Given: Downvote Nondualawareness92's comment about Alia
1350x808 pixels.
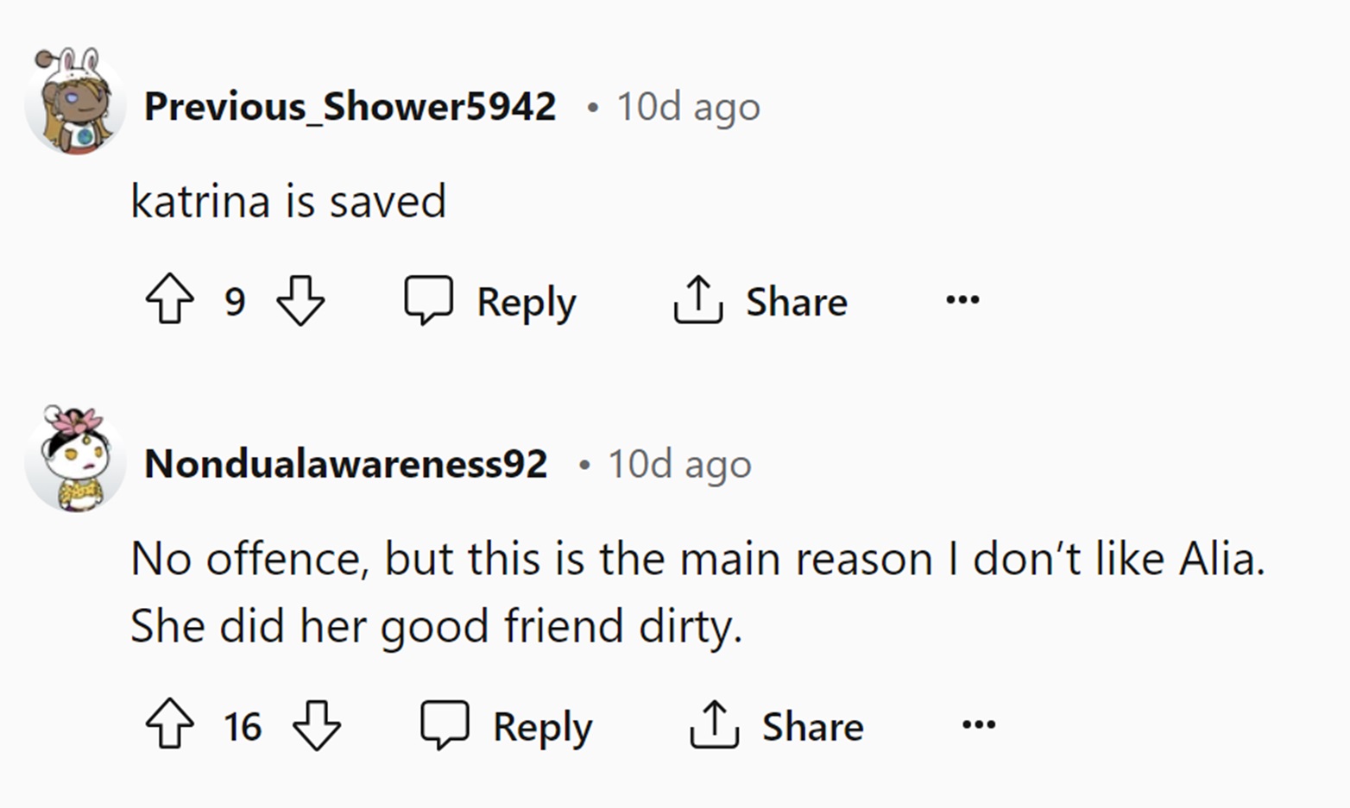Looking at the screenshot, I should click(317, 724).
